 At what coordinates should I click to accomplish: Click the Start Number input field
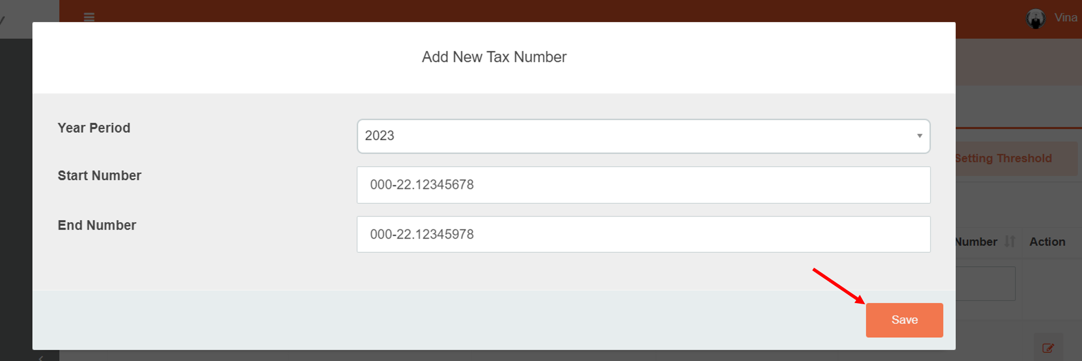point(643,185)
